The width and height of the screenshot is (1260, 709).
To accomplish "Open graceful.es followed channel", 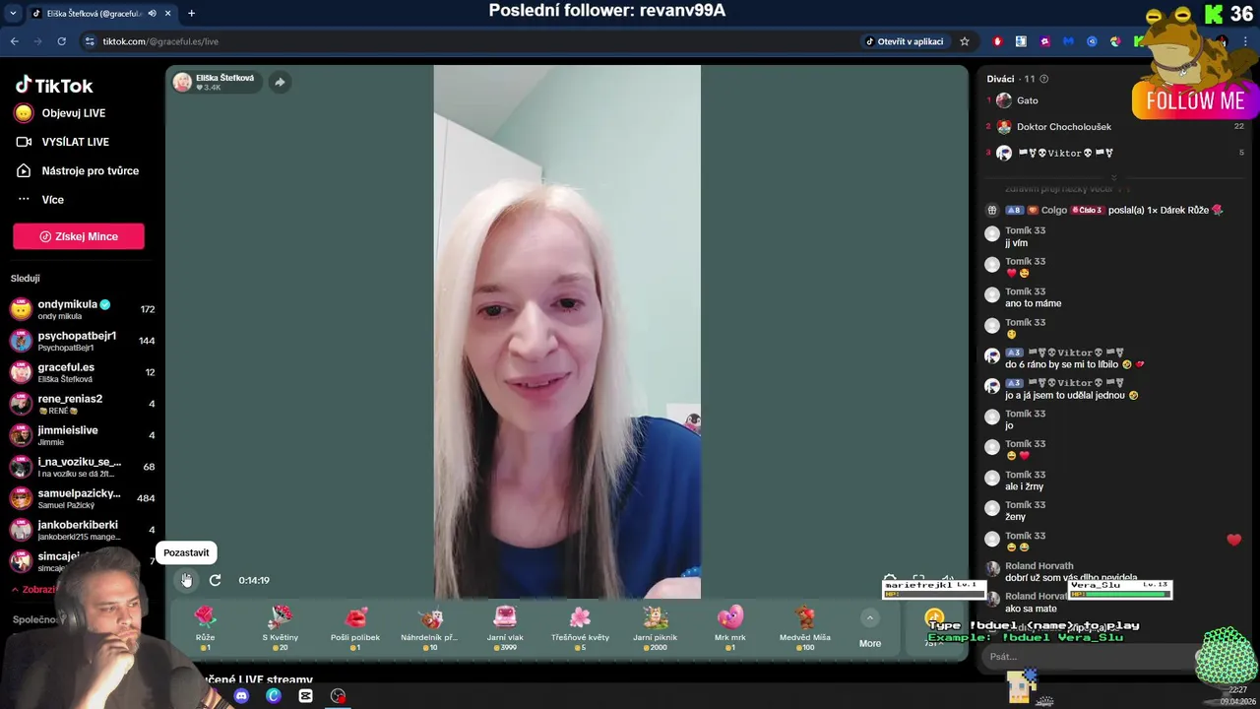I will pos(83,372).
